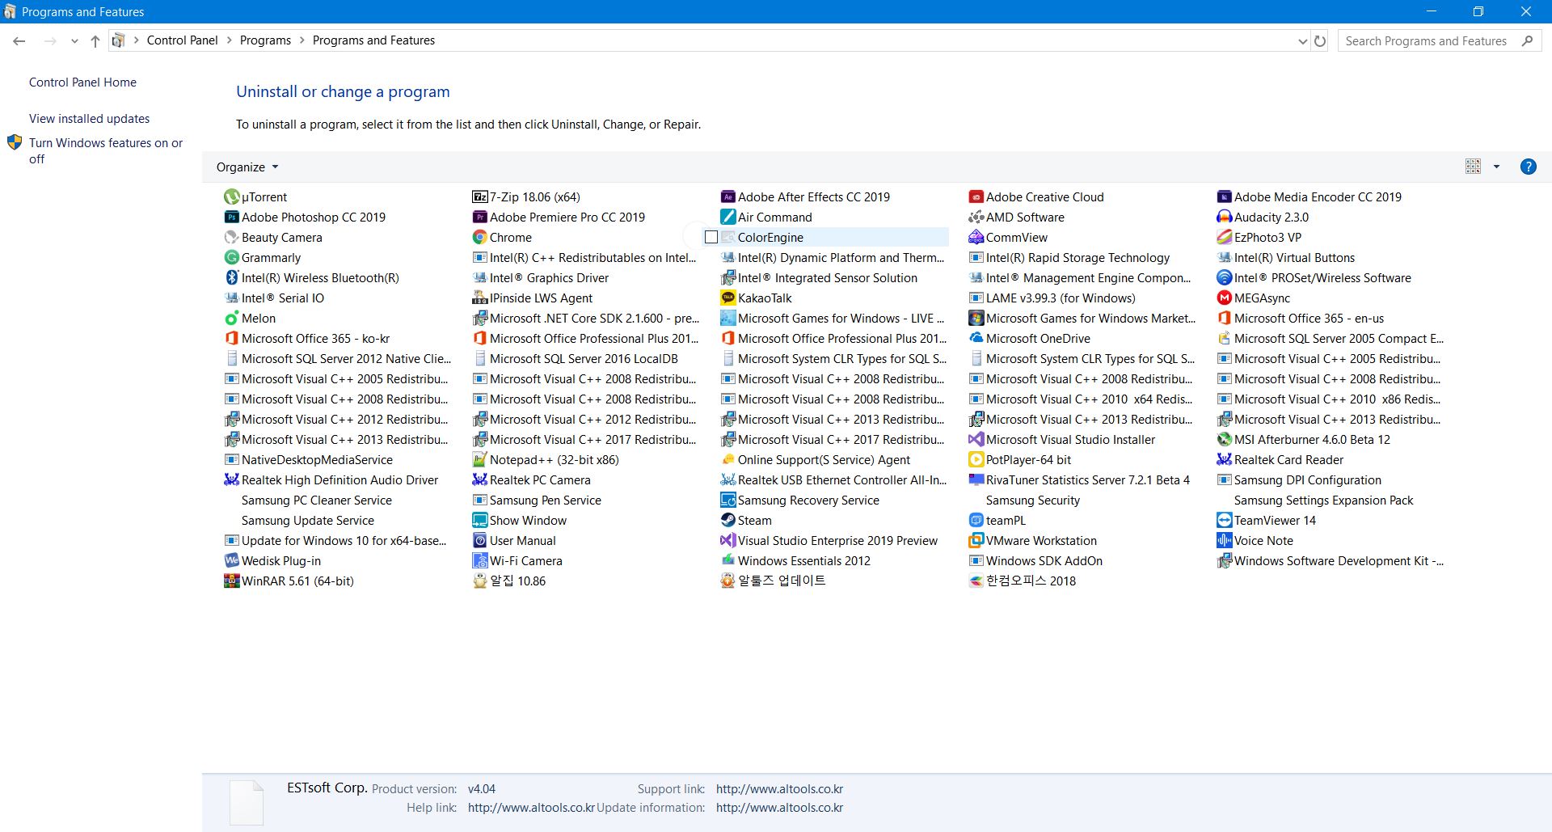
Task: Select Samsung PC Cleaner Service entry
Action: click(316, 500)
